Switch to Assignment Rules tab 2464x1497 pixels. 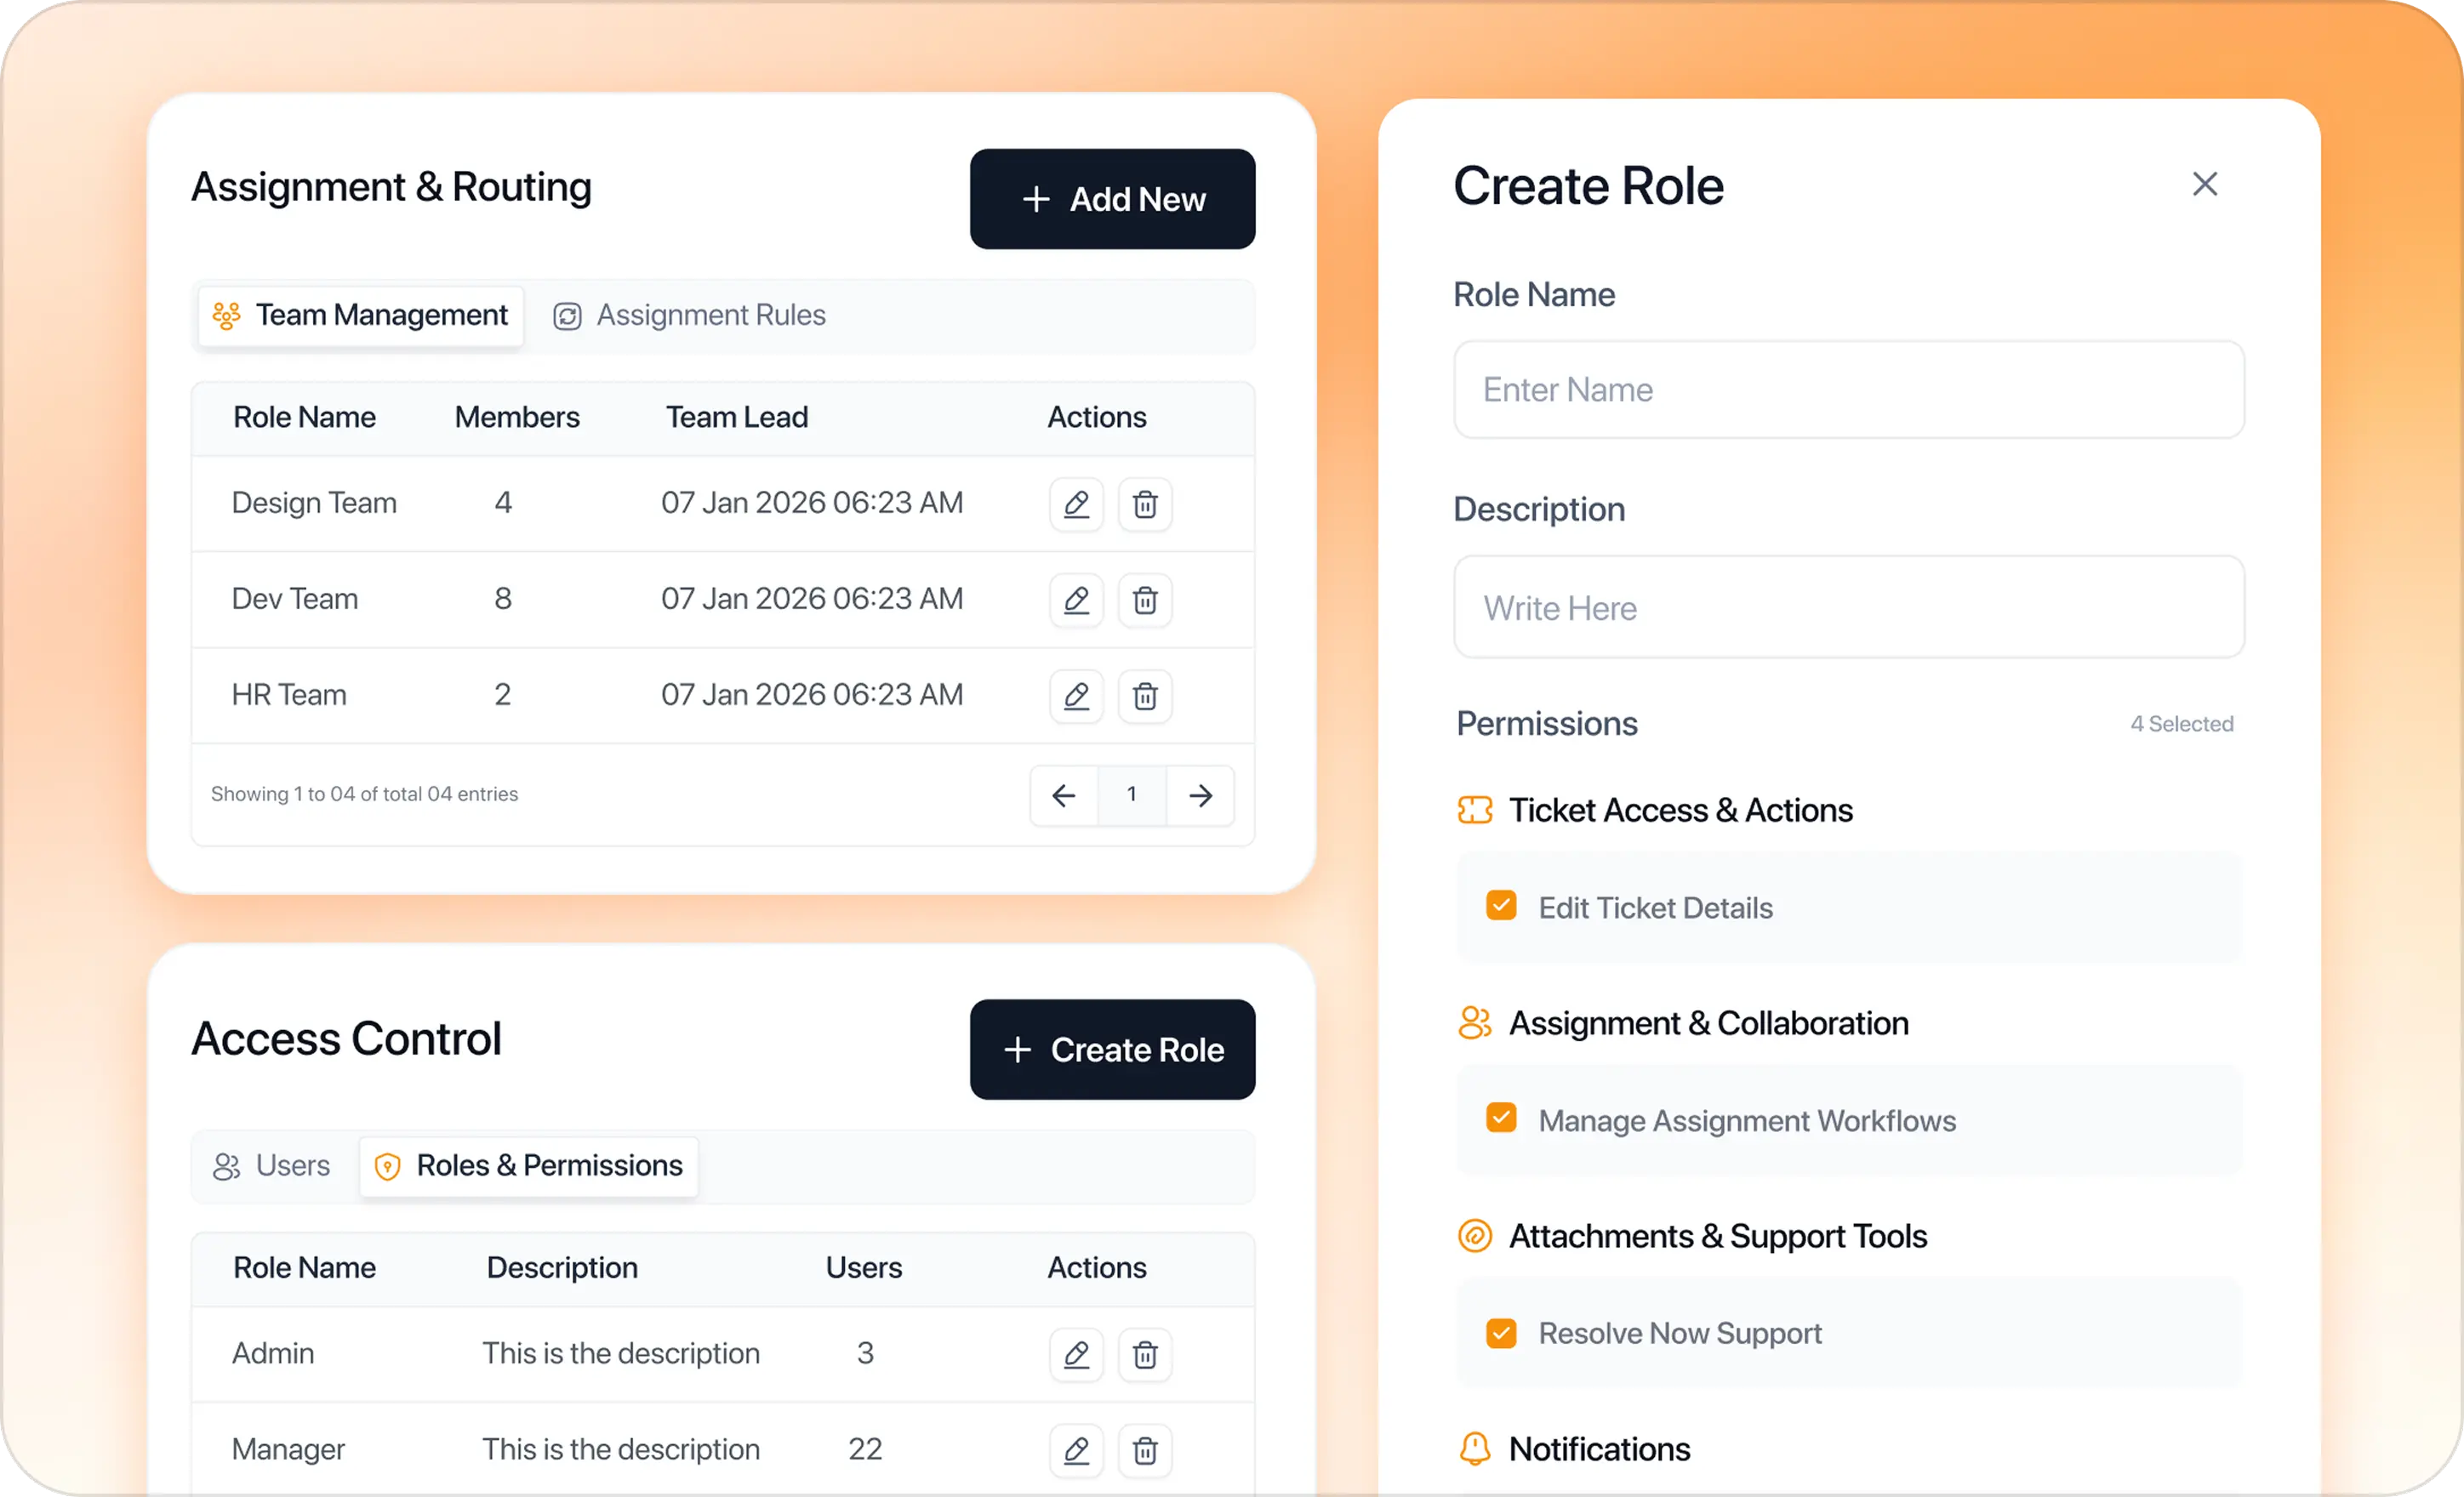(x=690, y=316)
